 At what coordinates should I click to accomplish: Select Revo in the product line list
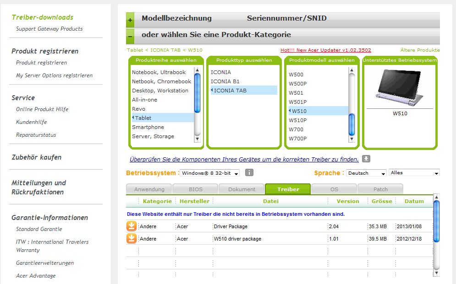[x=138, y=109]
